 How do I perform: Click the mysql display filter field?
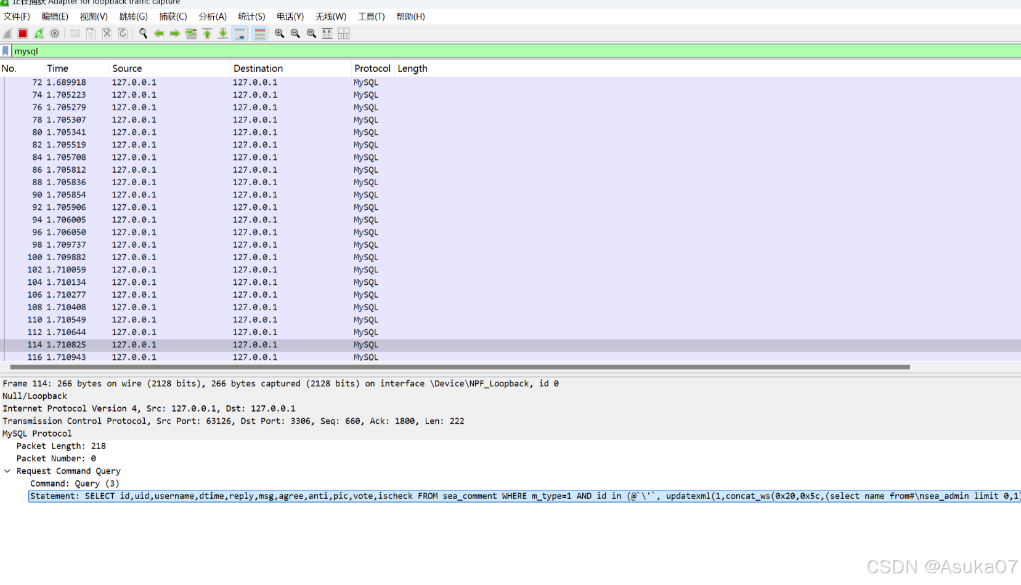click(516, 51)
